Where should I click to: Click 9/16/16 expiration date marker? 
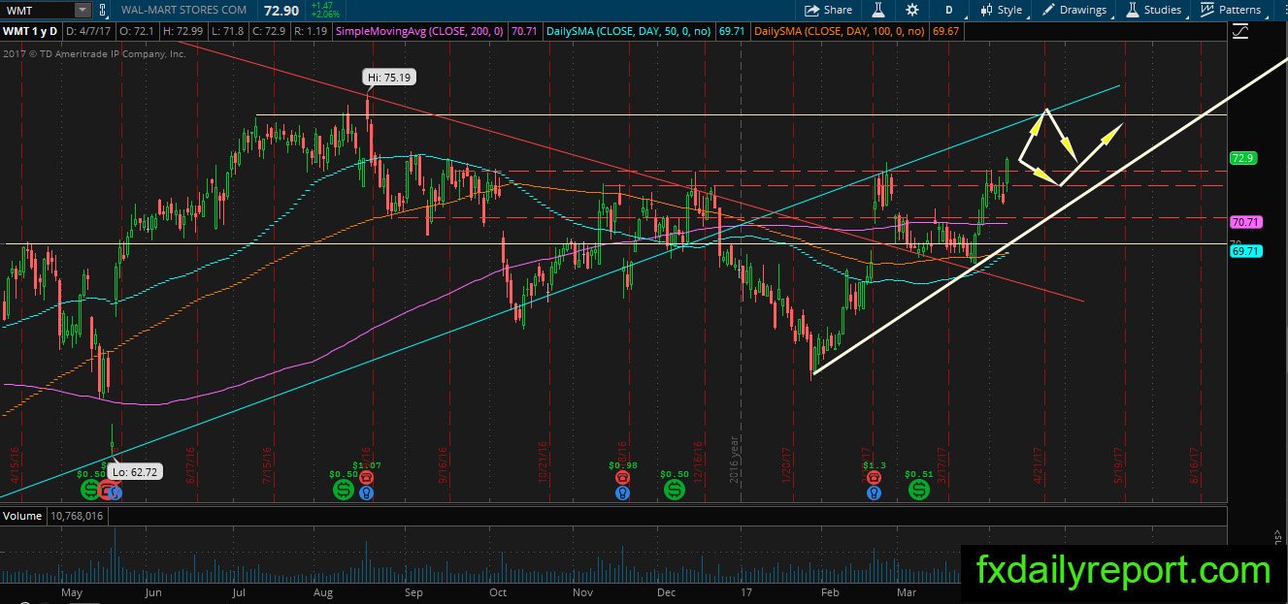coord(441,467)
